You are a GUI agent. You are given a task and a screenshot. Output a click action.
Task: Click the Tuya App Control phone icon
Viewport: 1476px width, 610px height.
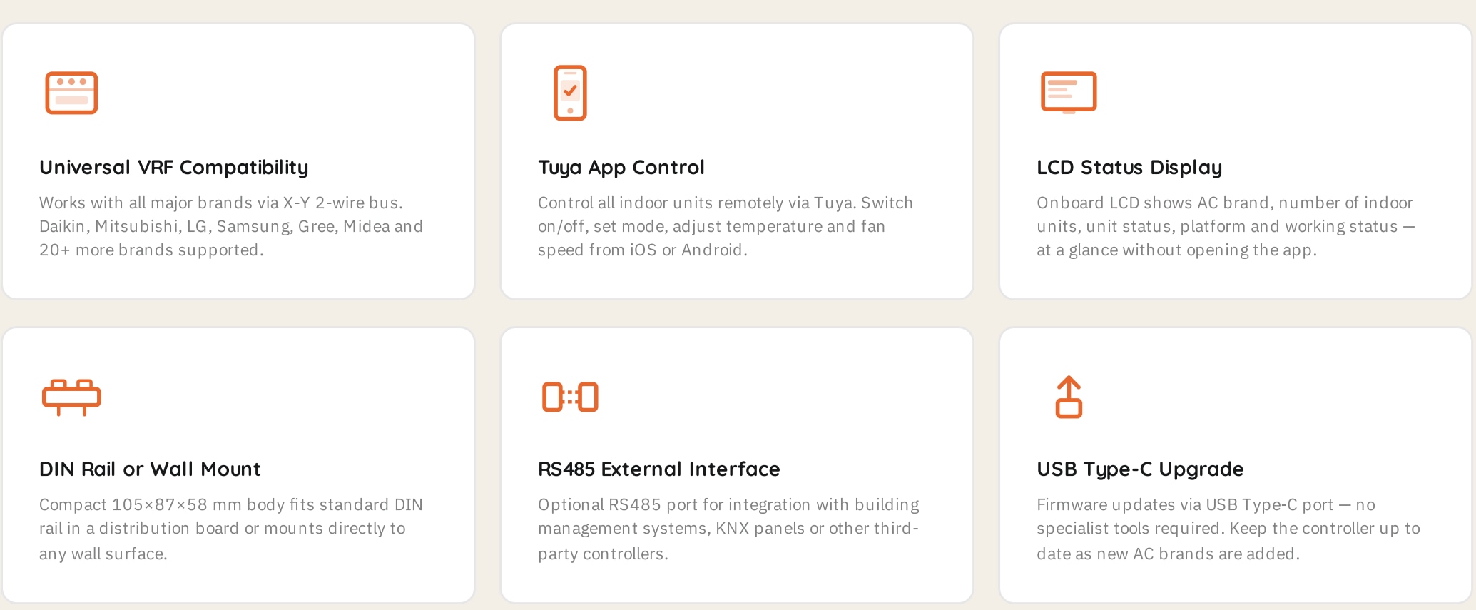[x=570, y=93]
